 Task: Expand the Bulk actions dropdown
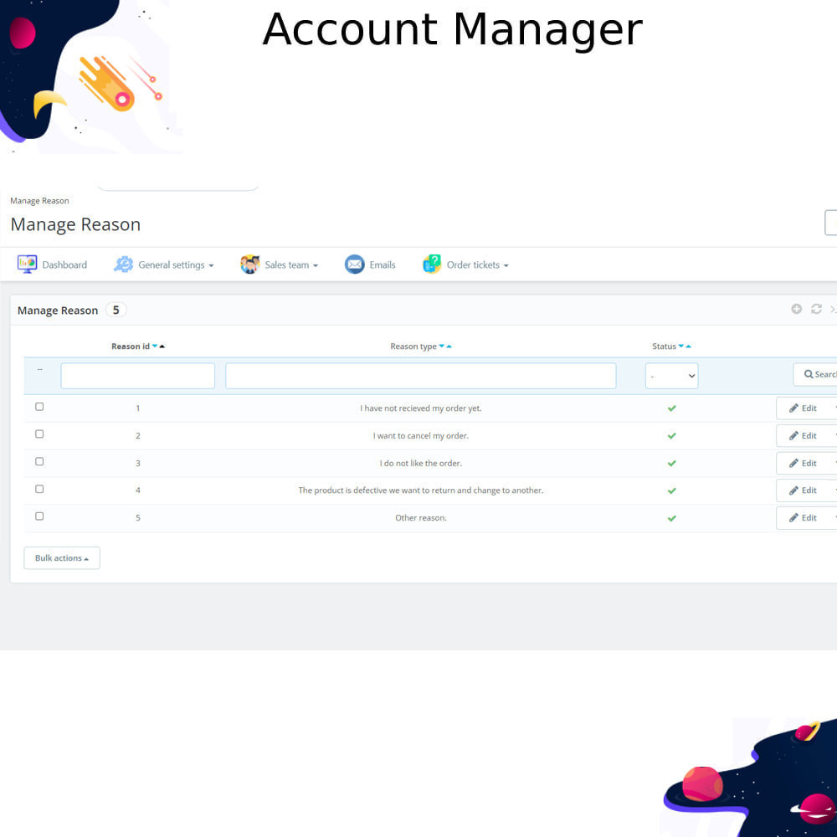pos(62,557)
